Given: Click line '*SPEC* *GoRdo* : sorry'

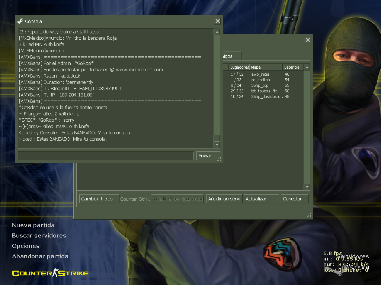Looking at the screenshot, I should pyautogui.click(x=47, y=120).
